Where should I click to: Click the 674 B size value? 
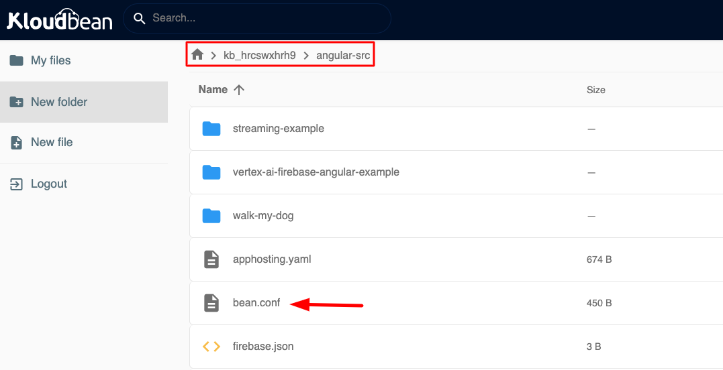point(599,259)
